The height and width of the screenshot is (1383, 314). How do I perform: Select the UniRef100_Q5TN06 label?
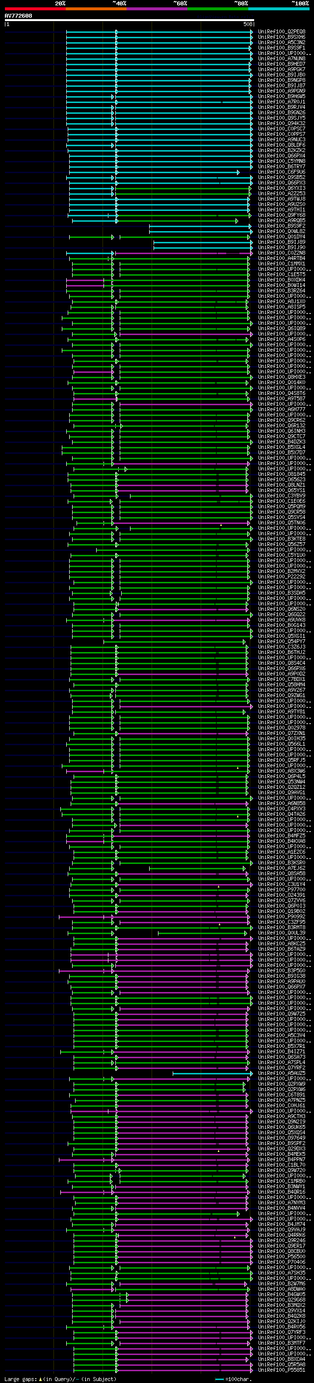pos(282,523)
